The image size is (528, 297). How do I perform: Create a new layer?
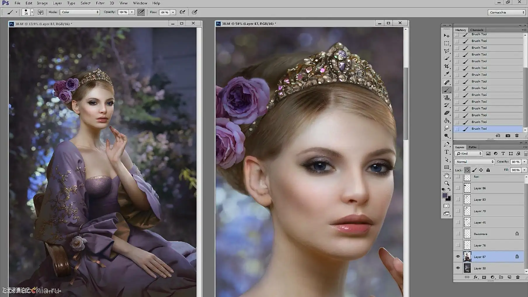509,277
